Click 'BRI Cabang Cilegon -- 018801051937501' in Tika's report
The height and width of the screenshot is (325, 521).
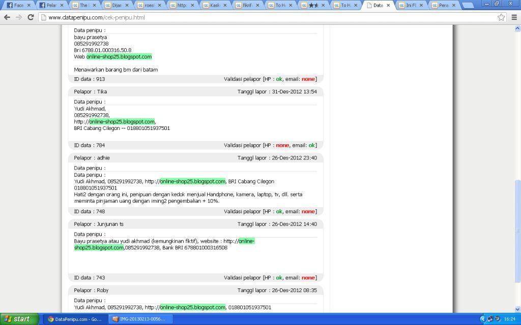[x=122, y=128]
